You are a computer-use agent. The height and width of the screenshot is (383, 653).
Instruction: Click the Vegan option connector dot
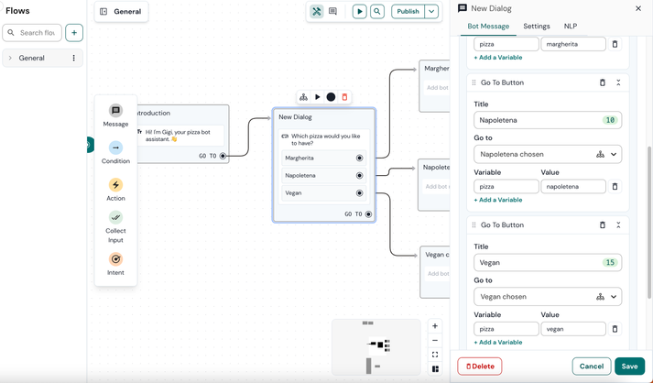tap(359, 193)
